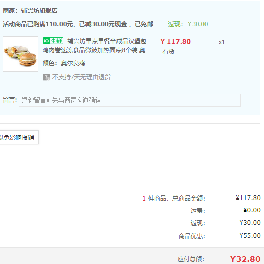Click the 不支持7天无理由退货 notice text
264x264 pixels.
coord(81,77)
